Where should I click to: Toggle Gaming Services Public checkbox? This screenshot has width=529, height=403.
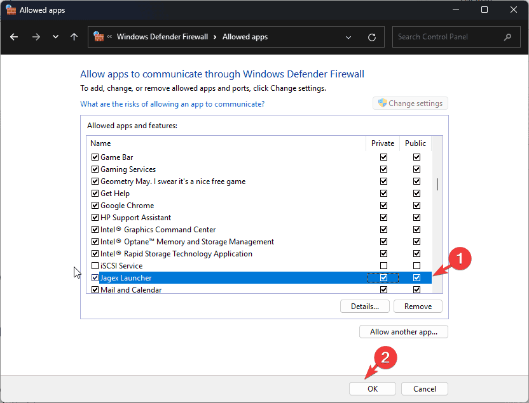(x=416, y=169)
